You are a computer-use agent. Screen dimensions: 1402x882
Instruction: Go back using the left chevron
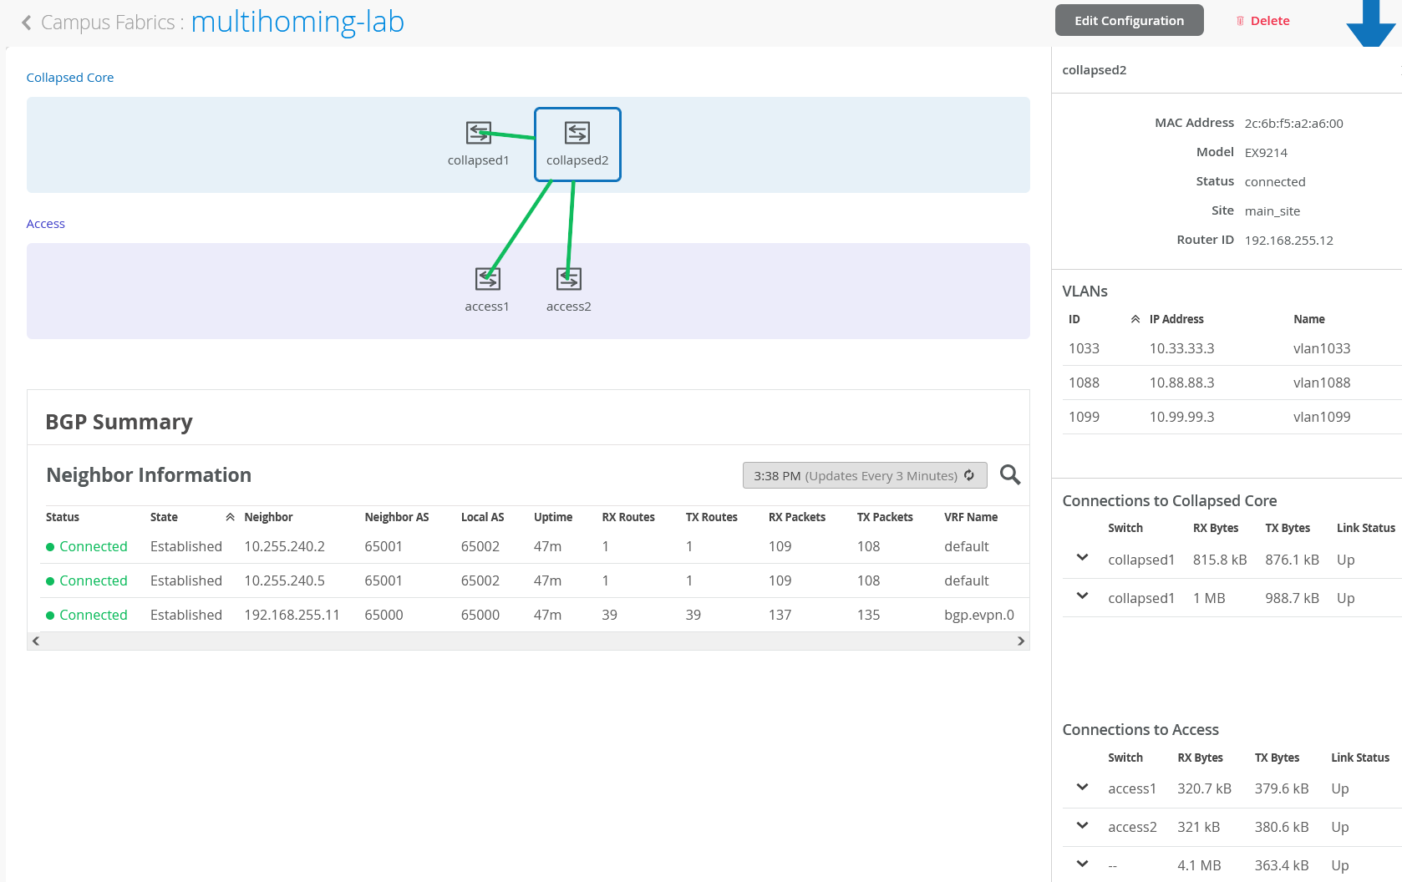click(x=27, y=23)
